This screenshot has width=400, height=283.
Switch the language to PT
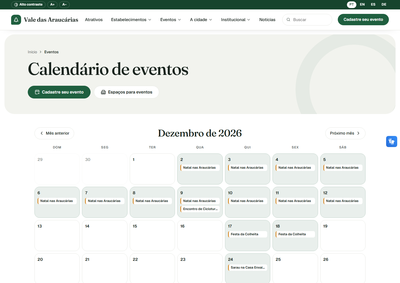[x=352, y=4]
